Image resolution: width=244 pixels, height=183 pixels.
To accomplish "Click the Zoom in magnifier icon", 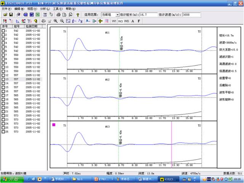I will [x=56, y=21].
